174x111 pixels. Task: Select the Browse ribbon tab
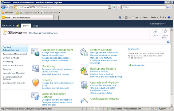[26, 26]
